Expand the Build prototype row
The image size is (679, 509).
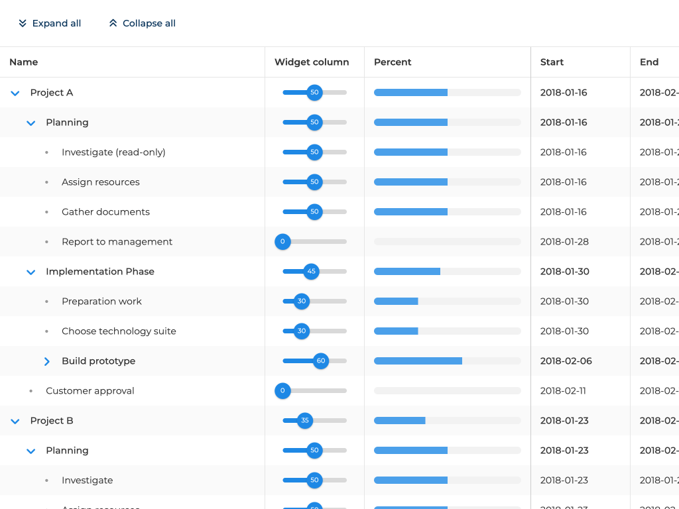point(46,361)
